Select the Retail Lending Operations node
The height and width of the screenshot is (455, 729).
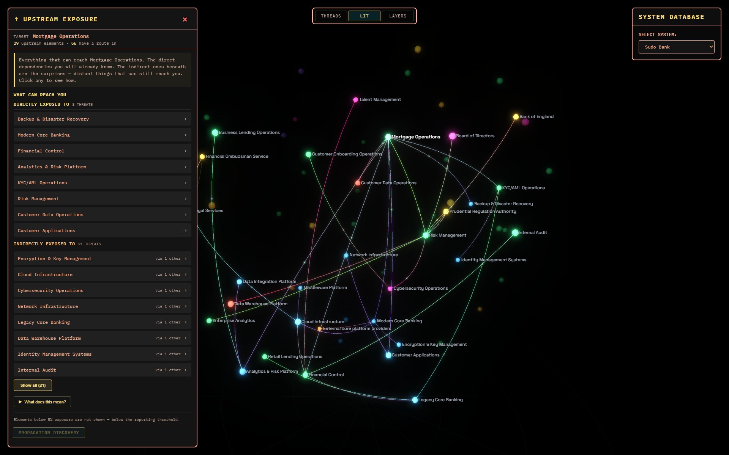(265, 357)
